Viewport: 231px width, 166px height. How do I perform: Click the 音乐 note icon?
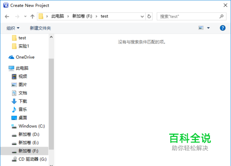click(14, 109)
